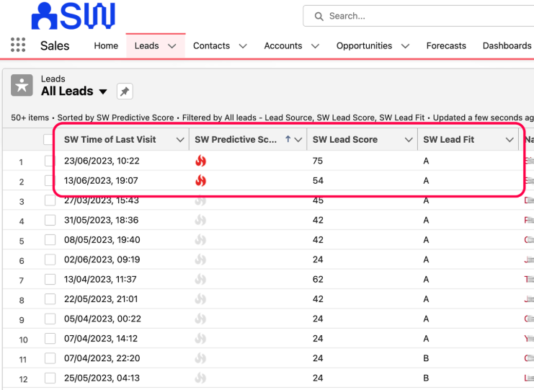Open SW Lead Score column menu
534x390 pixels.
tap(409, 140)
